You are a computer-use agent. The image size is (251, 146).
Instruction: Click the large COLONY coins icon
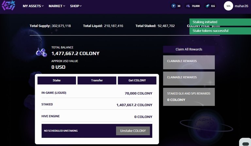tap(42, 52)
